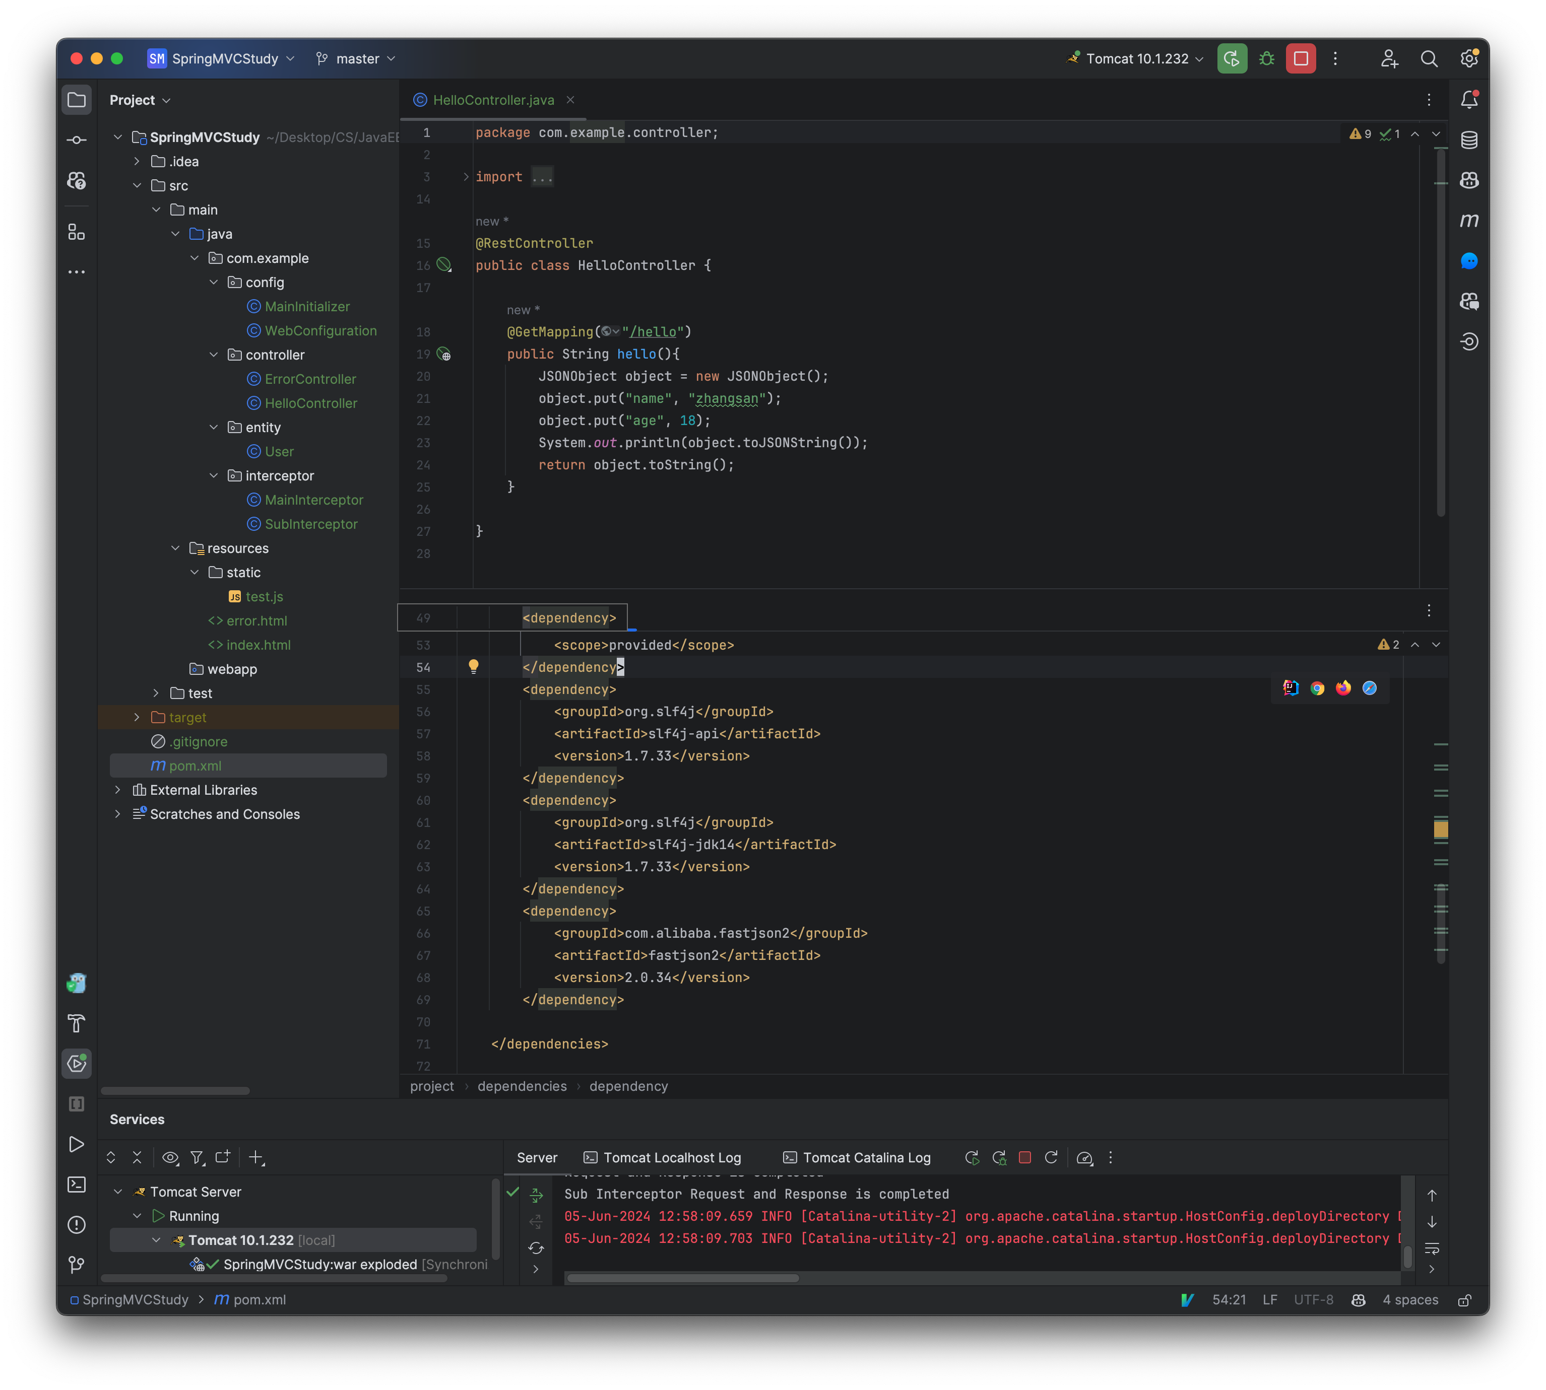Screen dimensions: 1546x1390
Task: Click the line 54 quick-fix lightbulb
Action: click(474, 666)
